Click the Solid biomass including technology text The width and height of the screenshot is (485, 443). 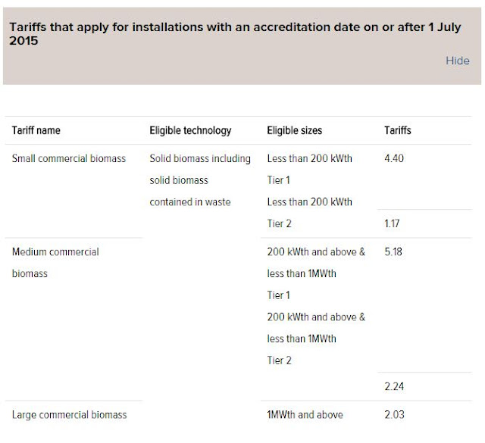coord(200,158)
